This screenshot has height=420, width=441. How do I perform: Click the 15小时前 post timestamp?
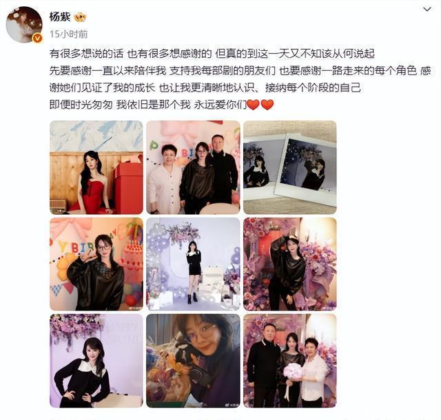(x=69, y=34)
